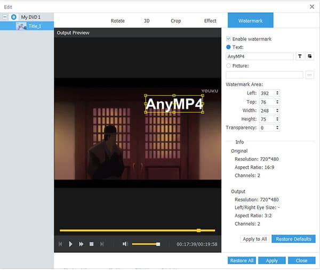Collapse the My DVD 1 tree
Screen dimensions: 320x270
pyautogui.click(x=5, y=17)
